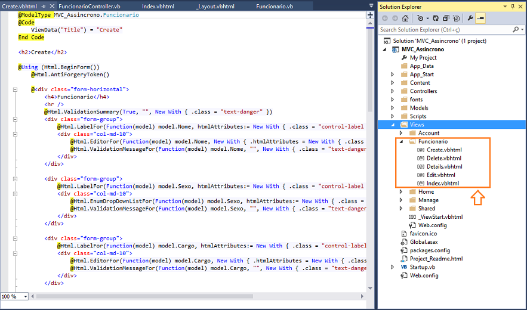Click the editor vertical scrollbar thumb

click(370, 70)
